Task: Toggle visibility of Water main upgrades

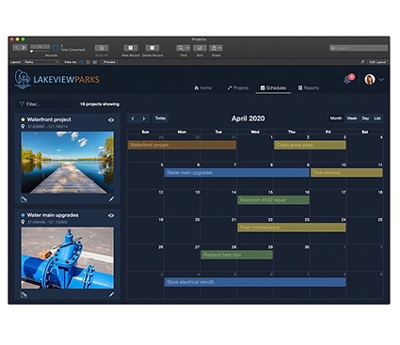Action: point(111,215)
